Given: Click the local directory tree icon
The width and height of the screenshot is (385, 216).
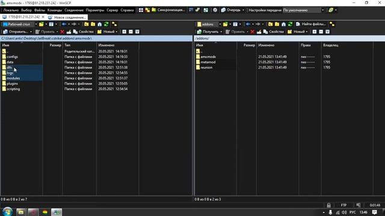Looking at the screenshot, I should [114, 24].
